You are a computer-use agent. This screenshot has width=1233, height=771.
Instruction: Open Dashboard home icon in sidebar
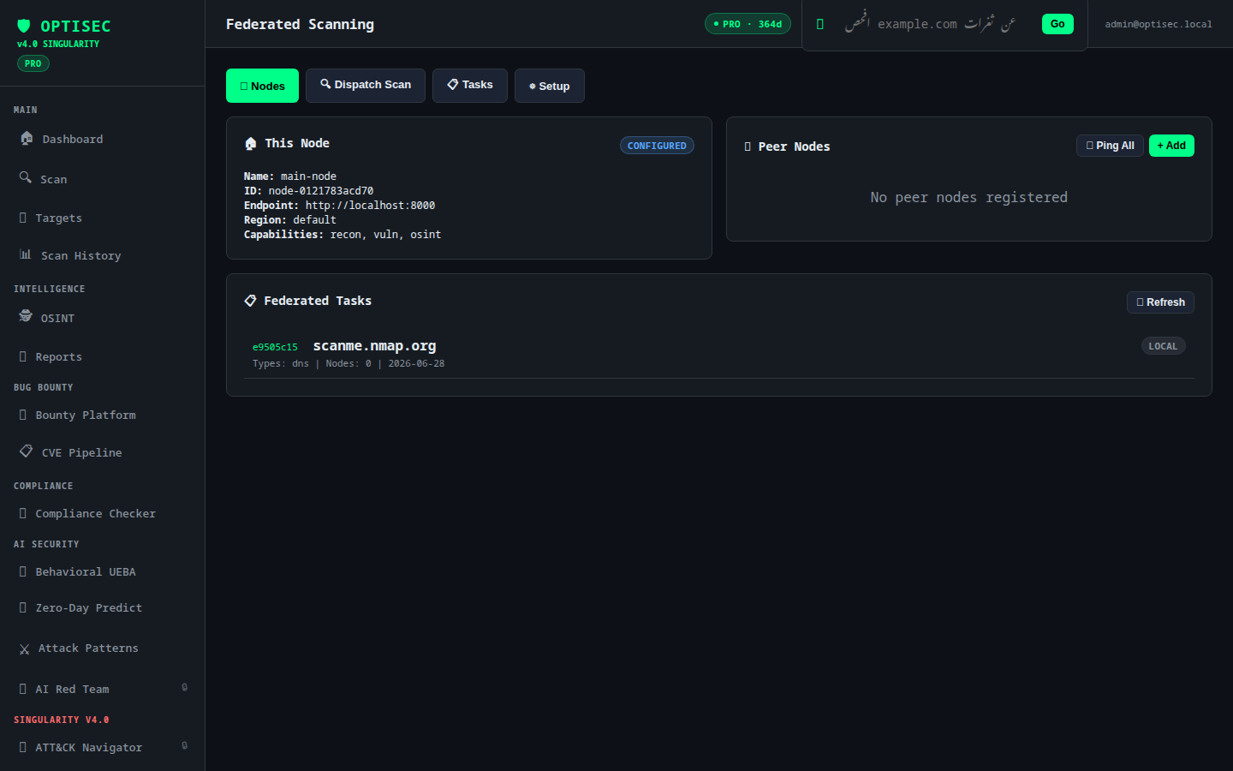pos(27,138)
